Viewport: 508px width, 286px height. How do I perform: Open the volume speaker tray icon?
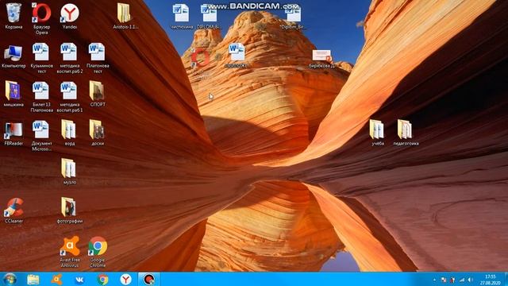point(471,280)
